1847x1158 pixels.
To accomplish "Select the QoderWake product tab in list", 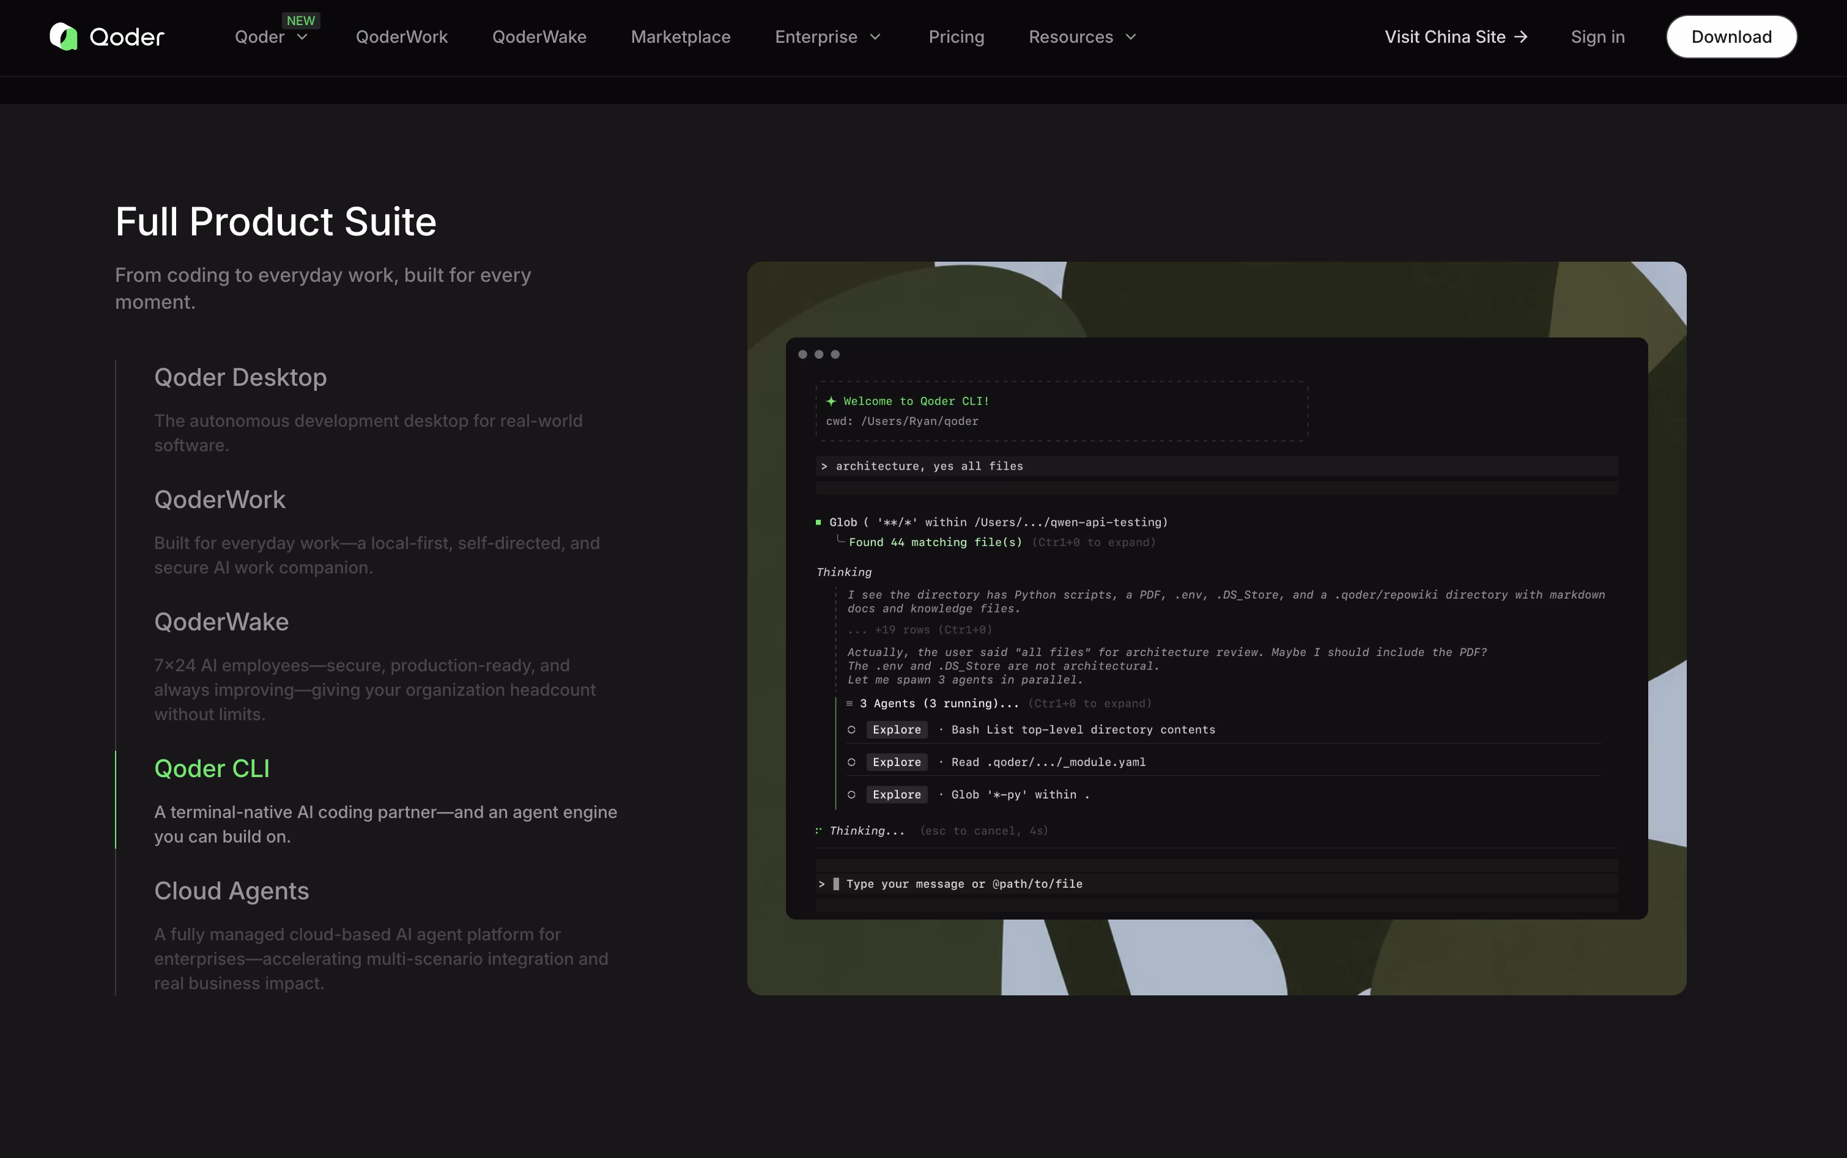I will tap(221, 622).
